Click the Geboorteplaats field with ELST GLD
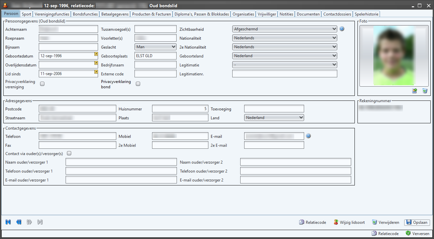Viewport: 434px width, 239px height. coord(155,56)
